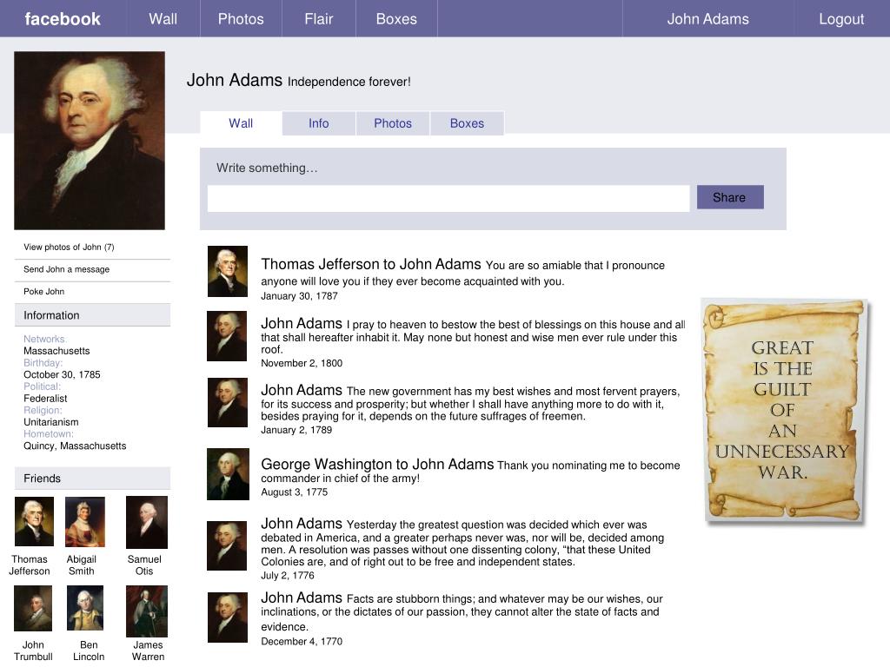Viewport: 890px width, 667px height.
Task: Select Abigail Smith's friend picture
Action: coord(85,522)
